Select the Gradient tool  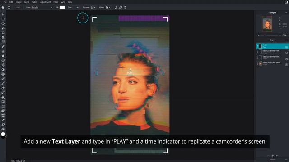tap(3, 102)
